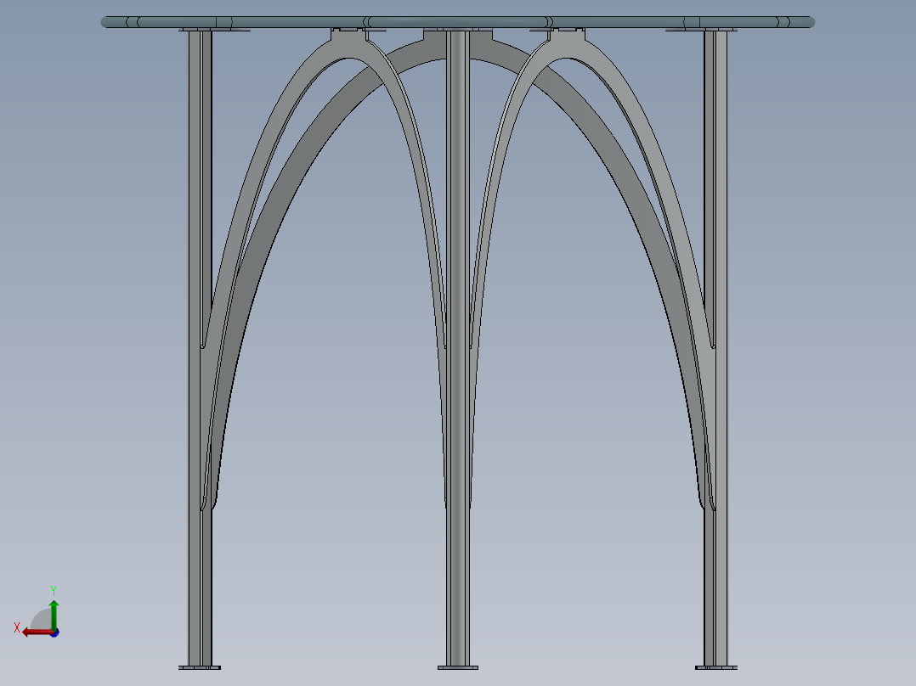Click the red X axis arrow on triad
The image size is (916, 686).
coord(37,633)
